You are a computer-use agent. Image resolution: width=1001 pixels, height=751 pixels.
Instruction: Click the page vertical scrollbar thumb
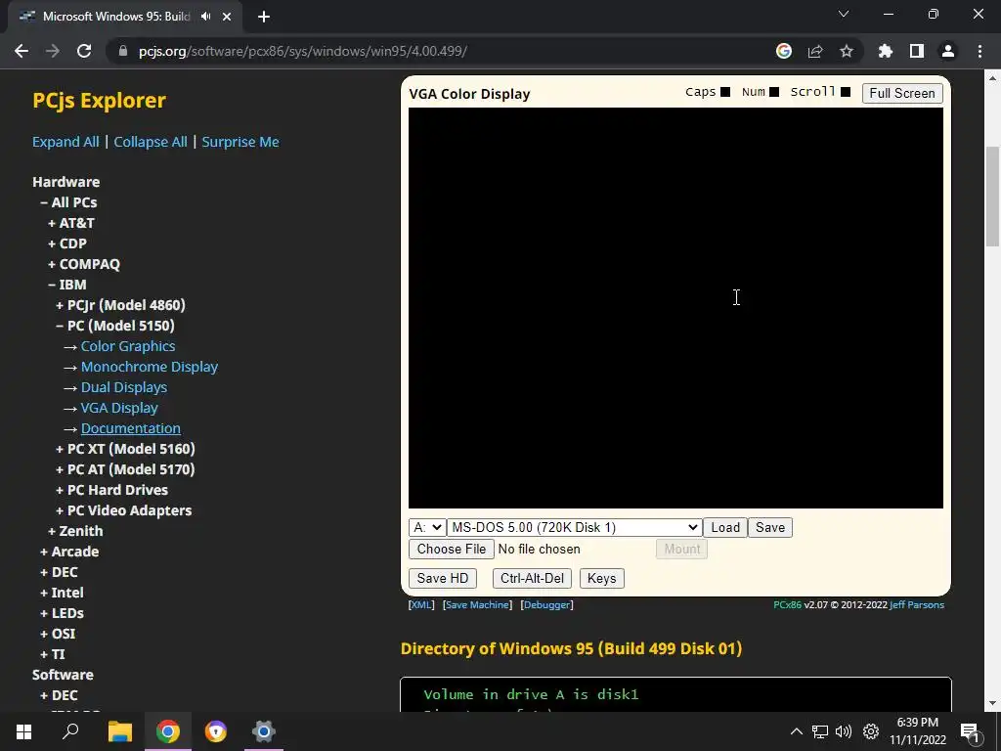(x=992, y=197)
